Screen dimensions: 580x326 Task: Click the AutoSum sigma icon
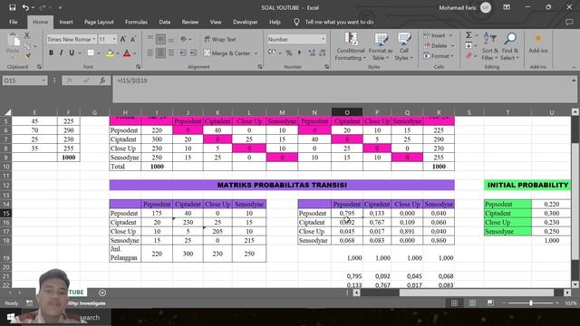(469, 35)
